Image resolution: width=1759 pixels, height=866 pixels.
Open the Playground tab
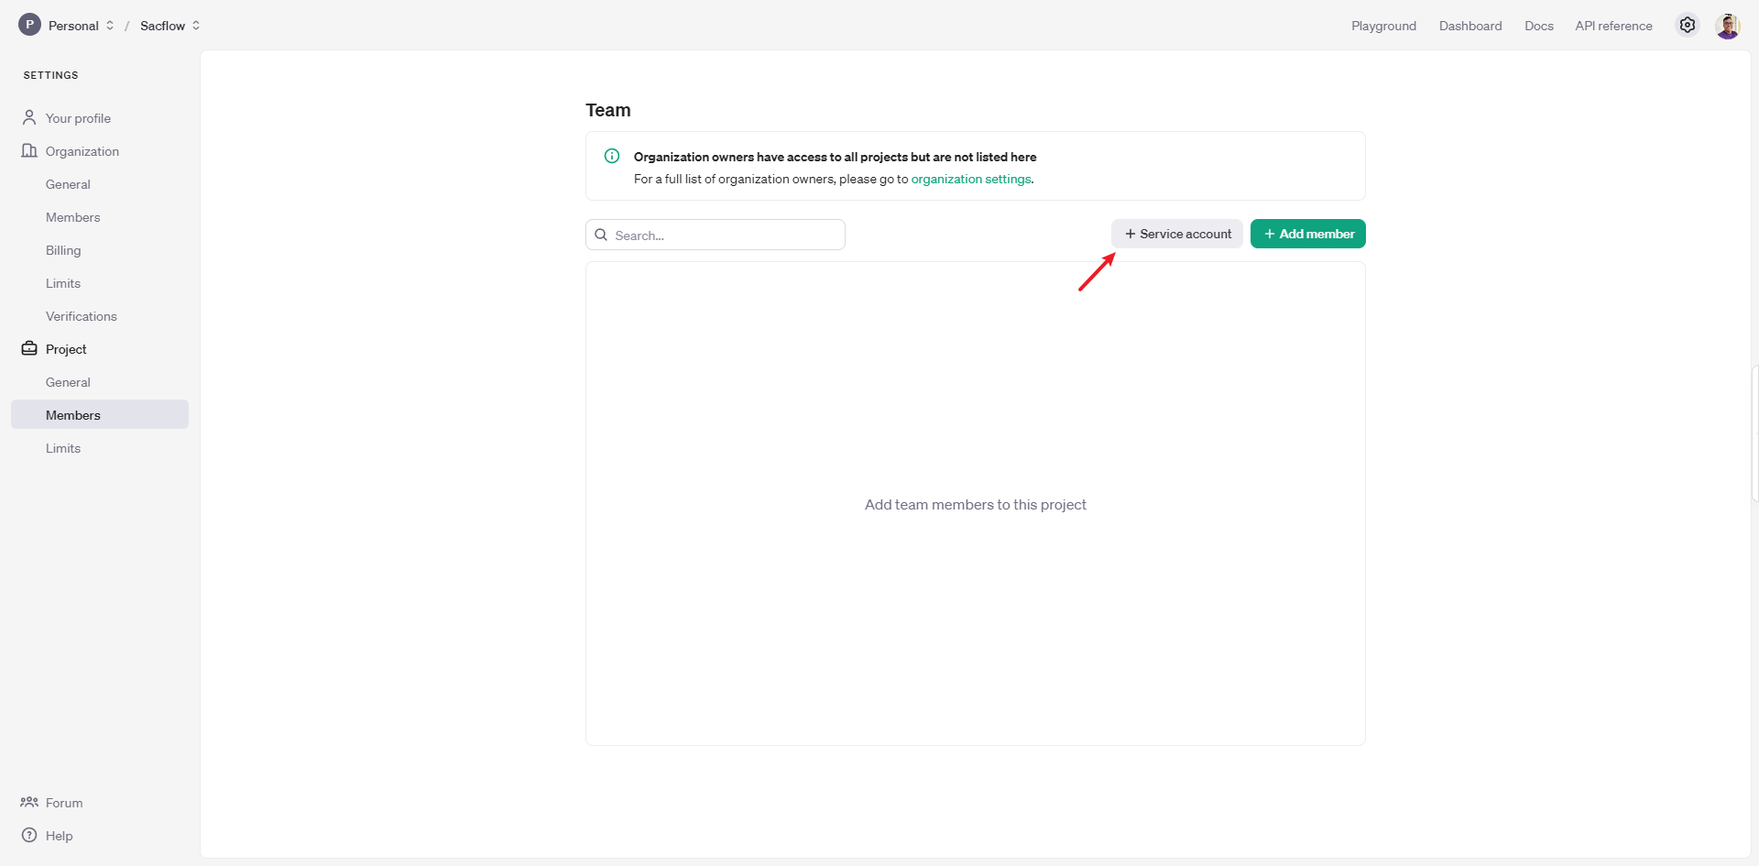[1383, 26]
